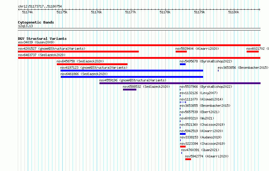This screenshot has width=269, height=171.
Task: Open esv3653855 (Besenbacher2015) label
Action: [205, 106]
